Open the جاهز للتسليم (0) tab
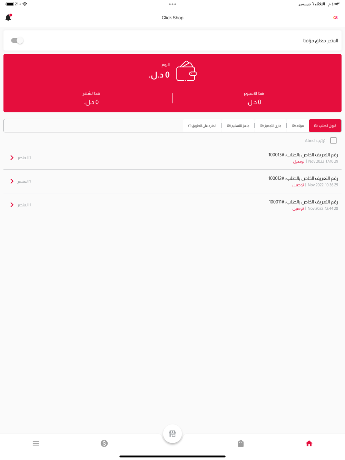 [x=238, y=126]
